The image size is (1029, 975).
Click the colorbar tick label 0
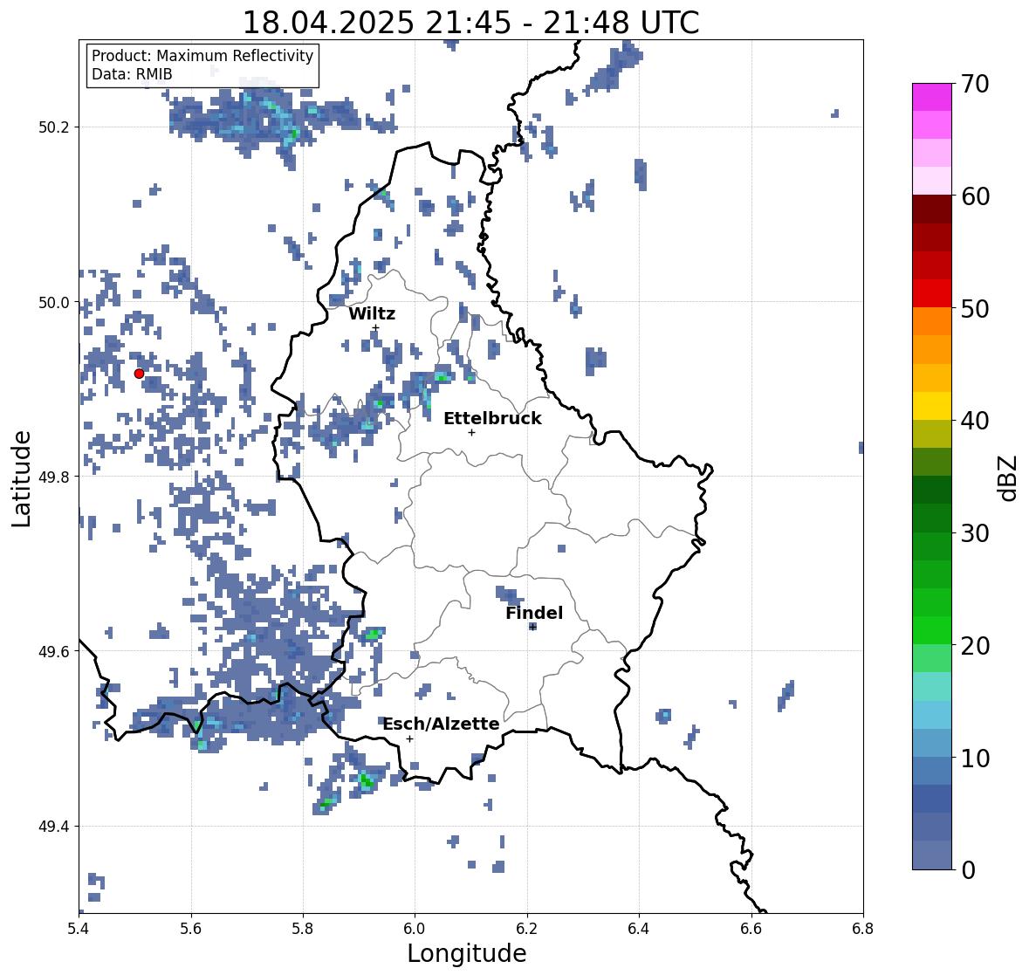968,870
